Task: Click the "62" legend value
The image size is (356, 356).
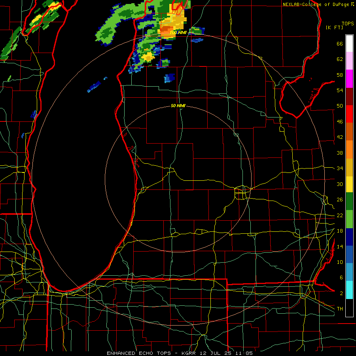Action: (x=340, y=59)
